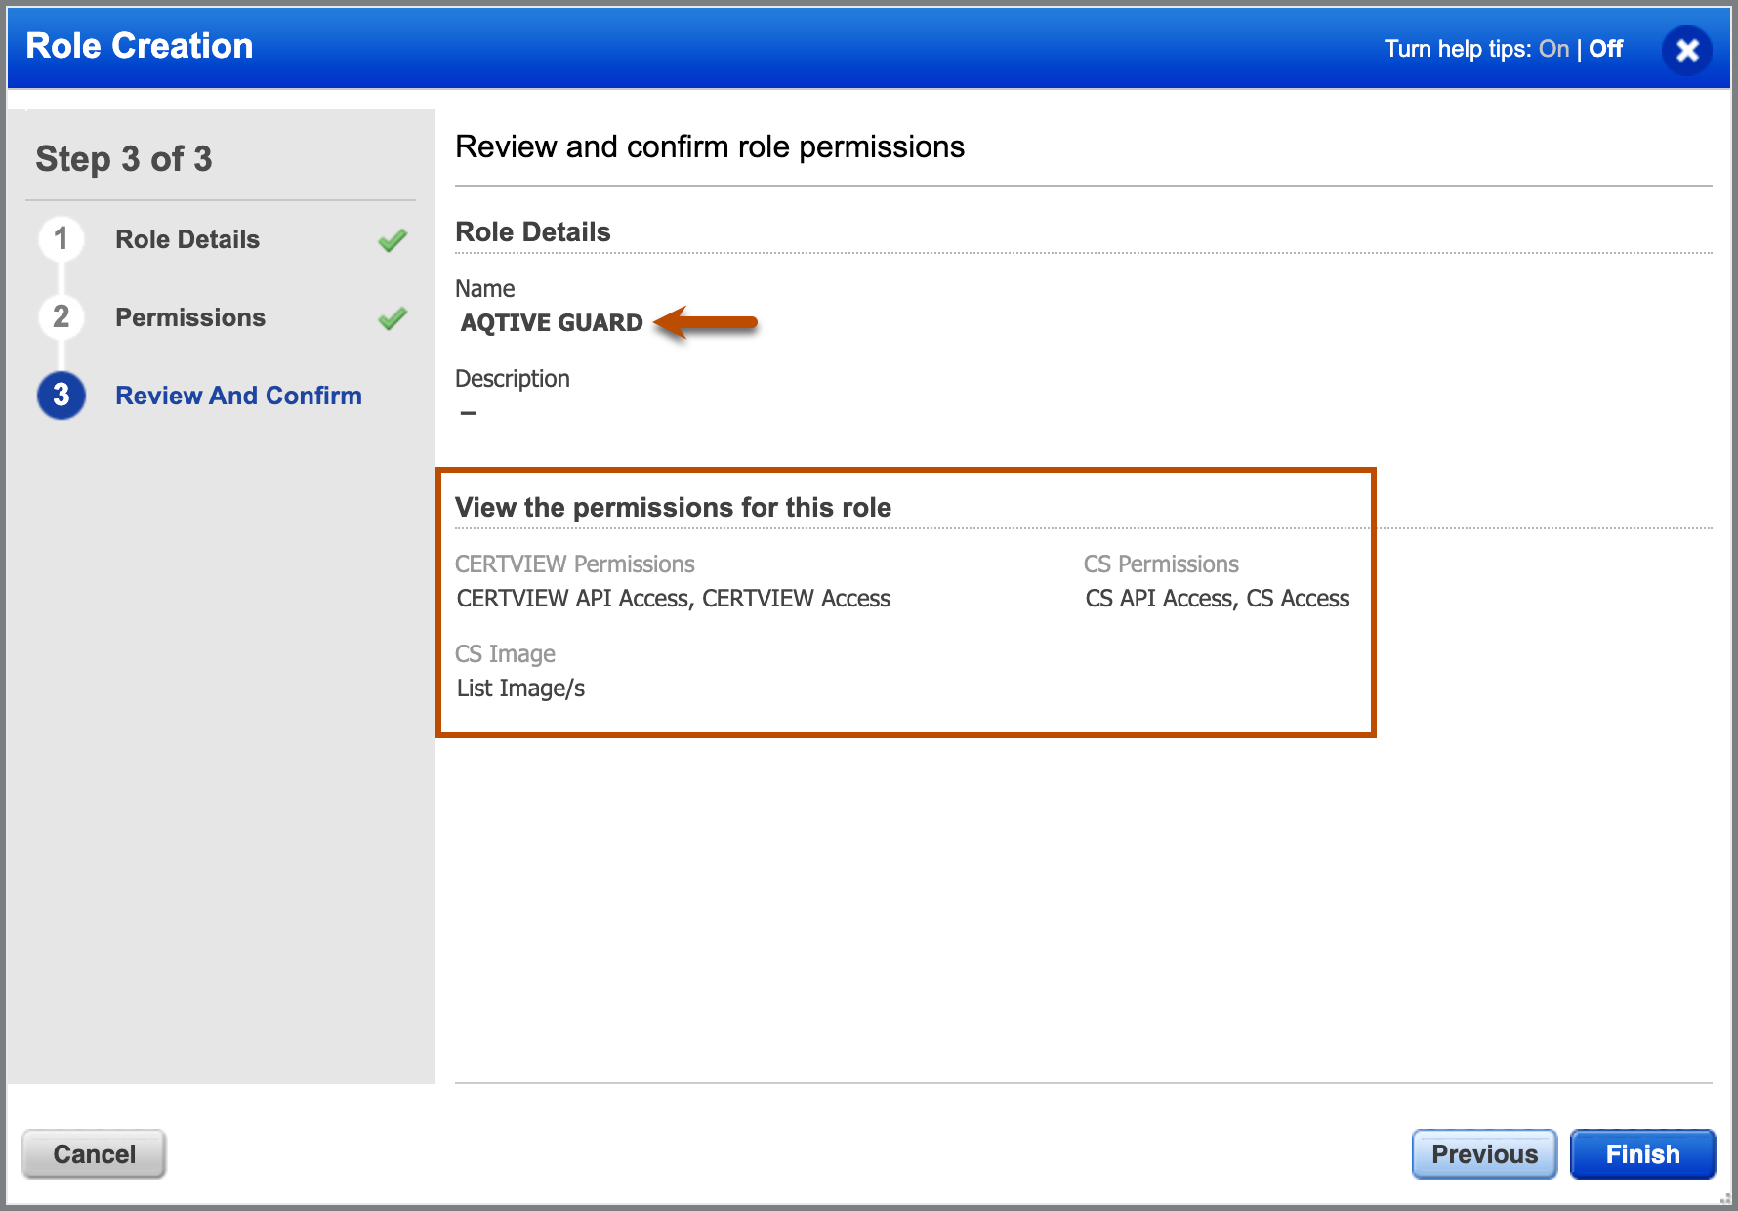Image resolution: width=1738 pixels, height=1211 pixels.
Task: Go to the Role Details step
Action: pyautogui.click(x=187, y=239)
